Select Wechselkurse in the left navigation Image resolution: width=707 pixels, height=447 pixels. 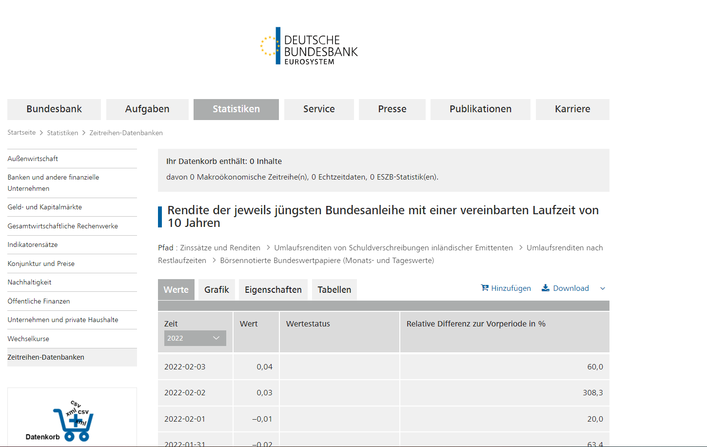(x=28, y=339)
